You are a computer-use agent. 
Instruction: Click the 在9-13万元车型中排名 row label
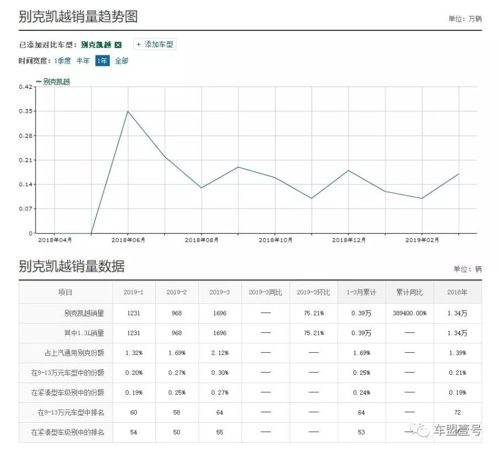71,412
